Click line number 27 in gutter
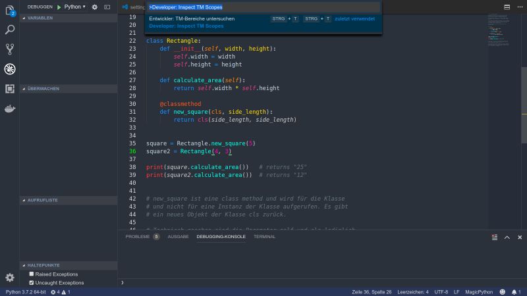527x296 pixels. tap(132, 80)
